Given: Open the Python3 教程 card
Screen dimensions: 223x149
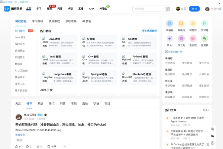Looking at the screenshot, I should [138, 60].
